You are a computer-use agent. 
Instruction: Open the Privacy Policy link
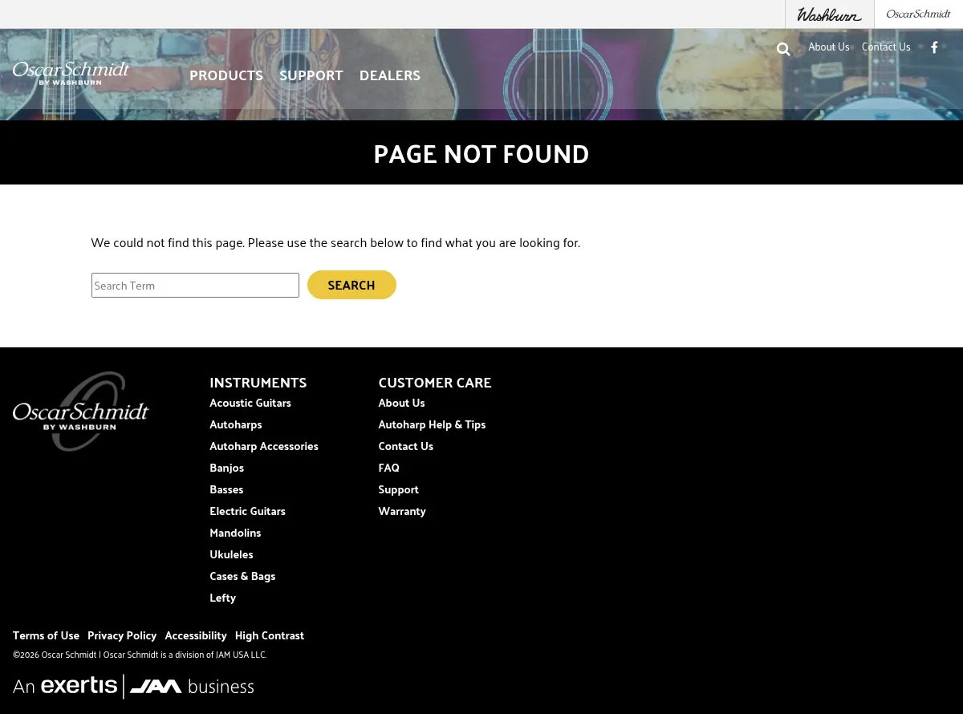(x=122, y=635)
